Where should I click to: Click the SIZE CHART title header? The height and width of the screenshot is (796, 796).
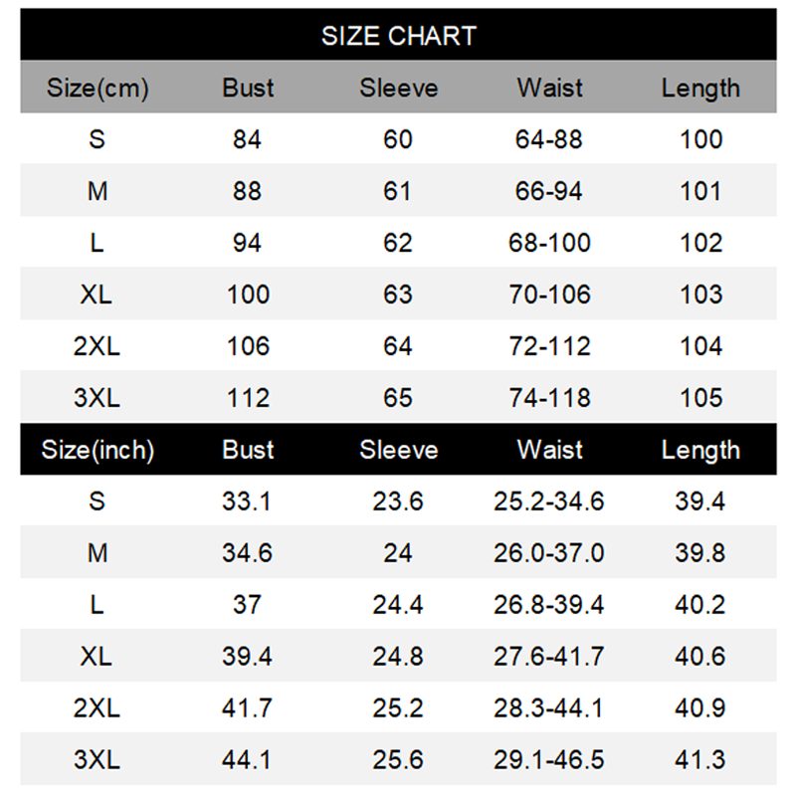398,37
